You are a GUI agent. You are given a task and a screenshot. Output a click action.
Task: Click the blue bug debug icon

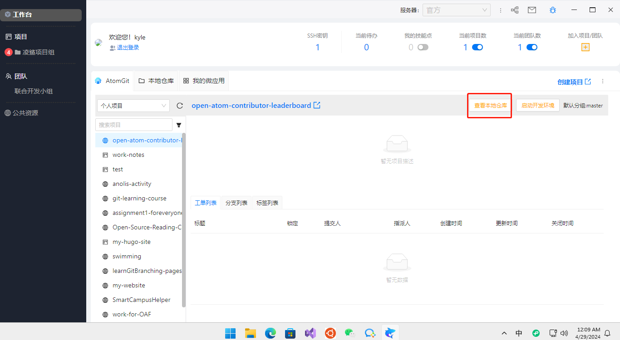coord(552,10)
